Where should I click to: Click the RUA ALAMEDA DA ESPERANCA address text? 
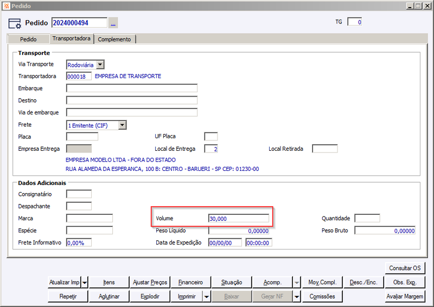162,169
